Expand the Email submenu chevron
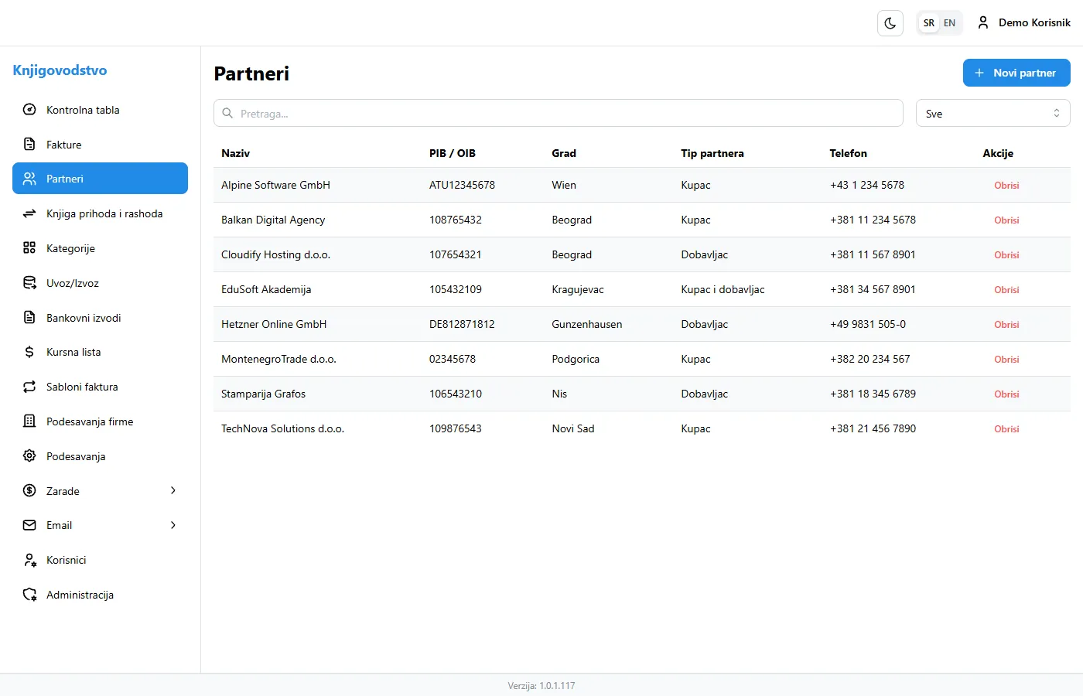1083x696 pixels. click(173, 525)
